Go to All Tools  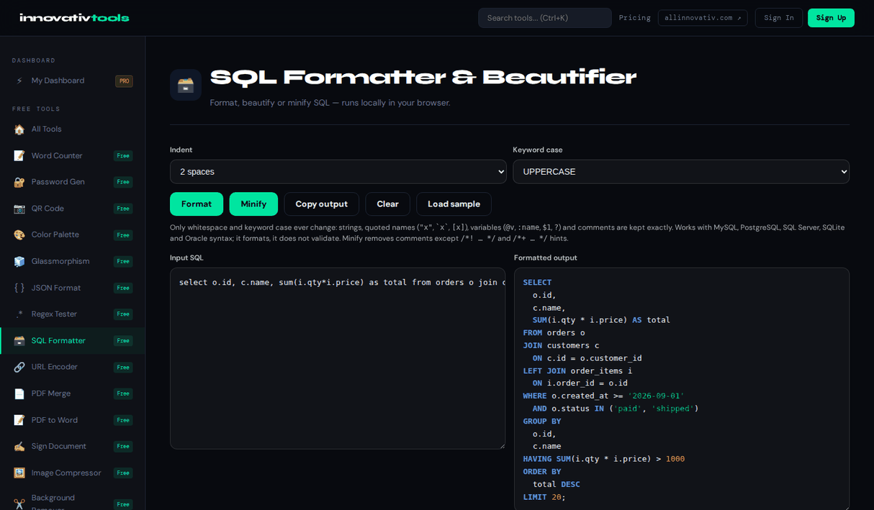point(73,129)
